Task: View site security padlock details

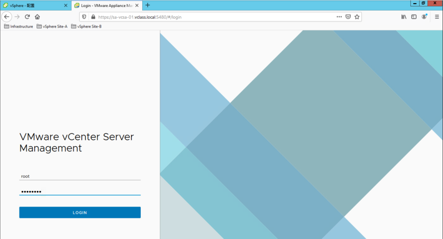Action: click(x=93, y=17)
